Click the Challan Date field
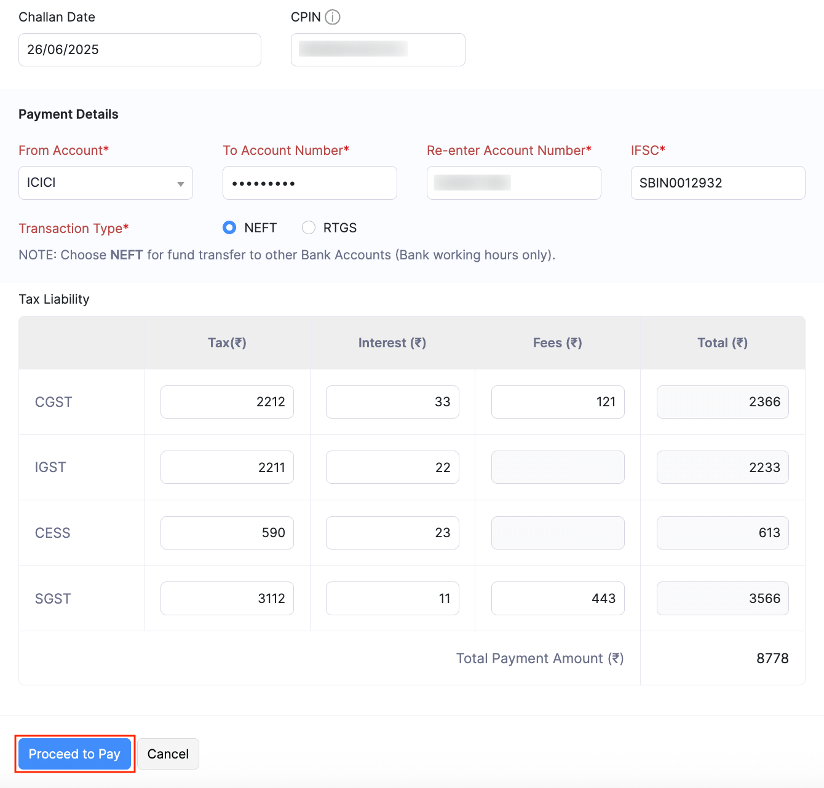The image size is (824, 788). (x=140, y=49)
